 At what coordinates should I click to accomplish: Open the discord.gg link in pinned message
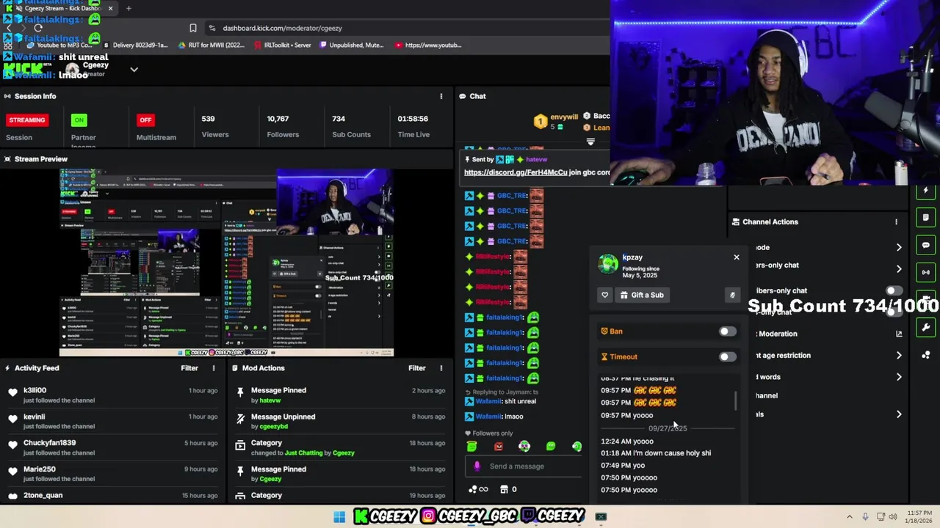coord(516,172)
